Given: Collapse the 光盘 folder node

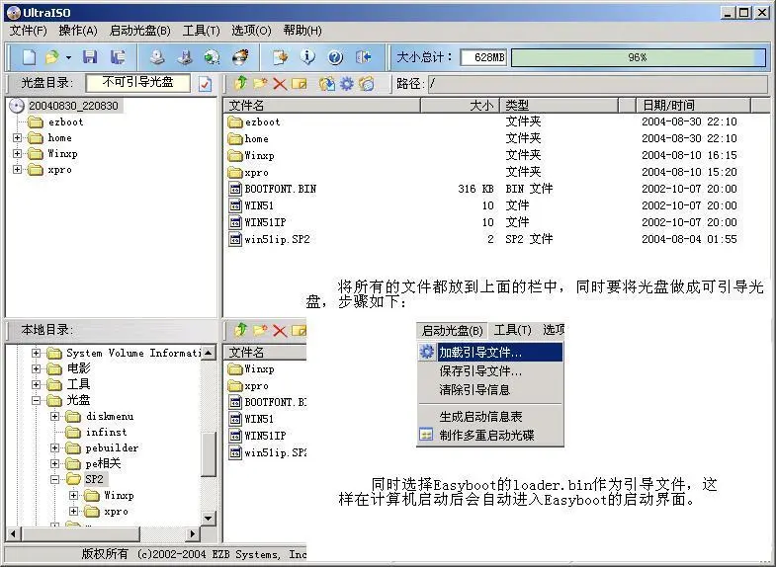Looking at the screenshot, I should point(36,400).
